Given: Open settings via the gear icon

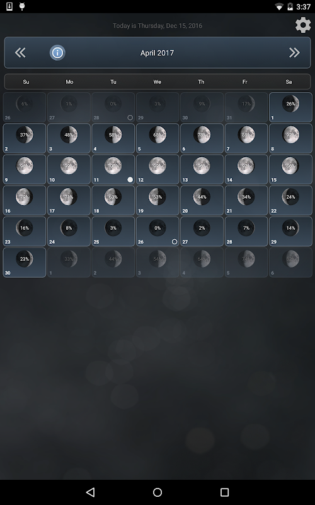Looking at the screenshot, I should pos(303,25).
